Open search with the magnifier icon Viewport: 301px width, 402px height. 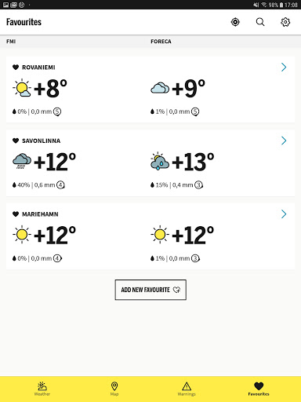(260, 22)
